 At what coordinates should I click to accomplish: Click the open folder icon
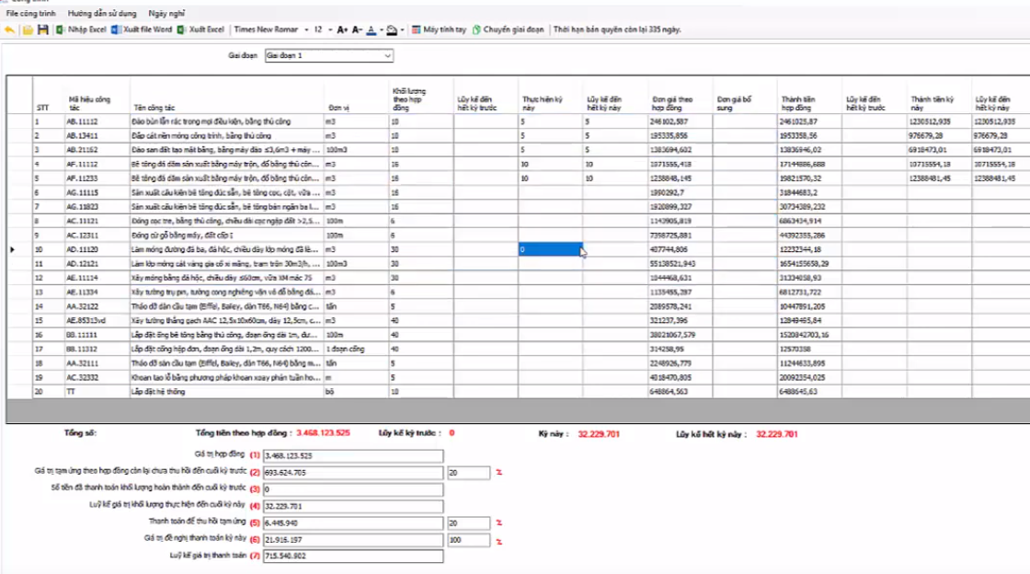coord(28,30)
